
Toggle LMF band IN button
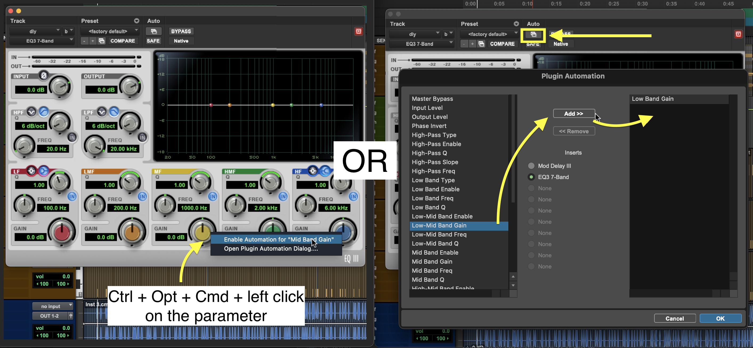142,196
